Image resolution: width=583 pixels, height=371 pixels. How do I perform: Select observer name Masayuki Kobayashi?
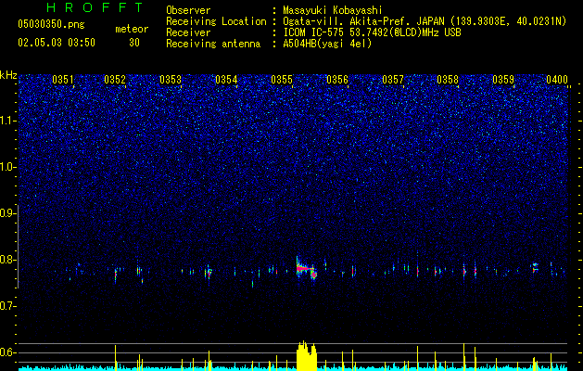pyautogui.click(x=333, y=10)
